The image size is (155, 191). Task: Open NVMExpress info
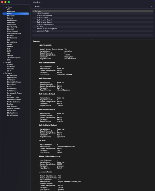pyautogui.click(x=12, y=38)
